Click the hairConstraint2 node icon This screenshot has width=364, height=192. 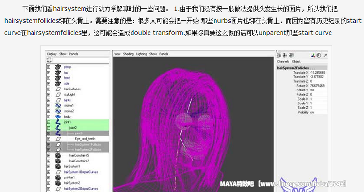point(58,161)
